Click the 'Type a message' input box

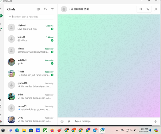(113, 121)
